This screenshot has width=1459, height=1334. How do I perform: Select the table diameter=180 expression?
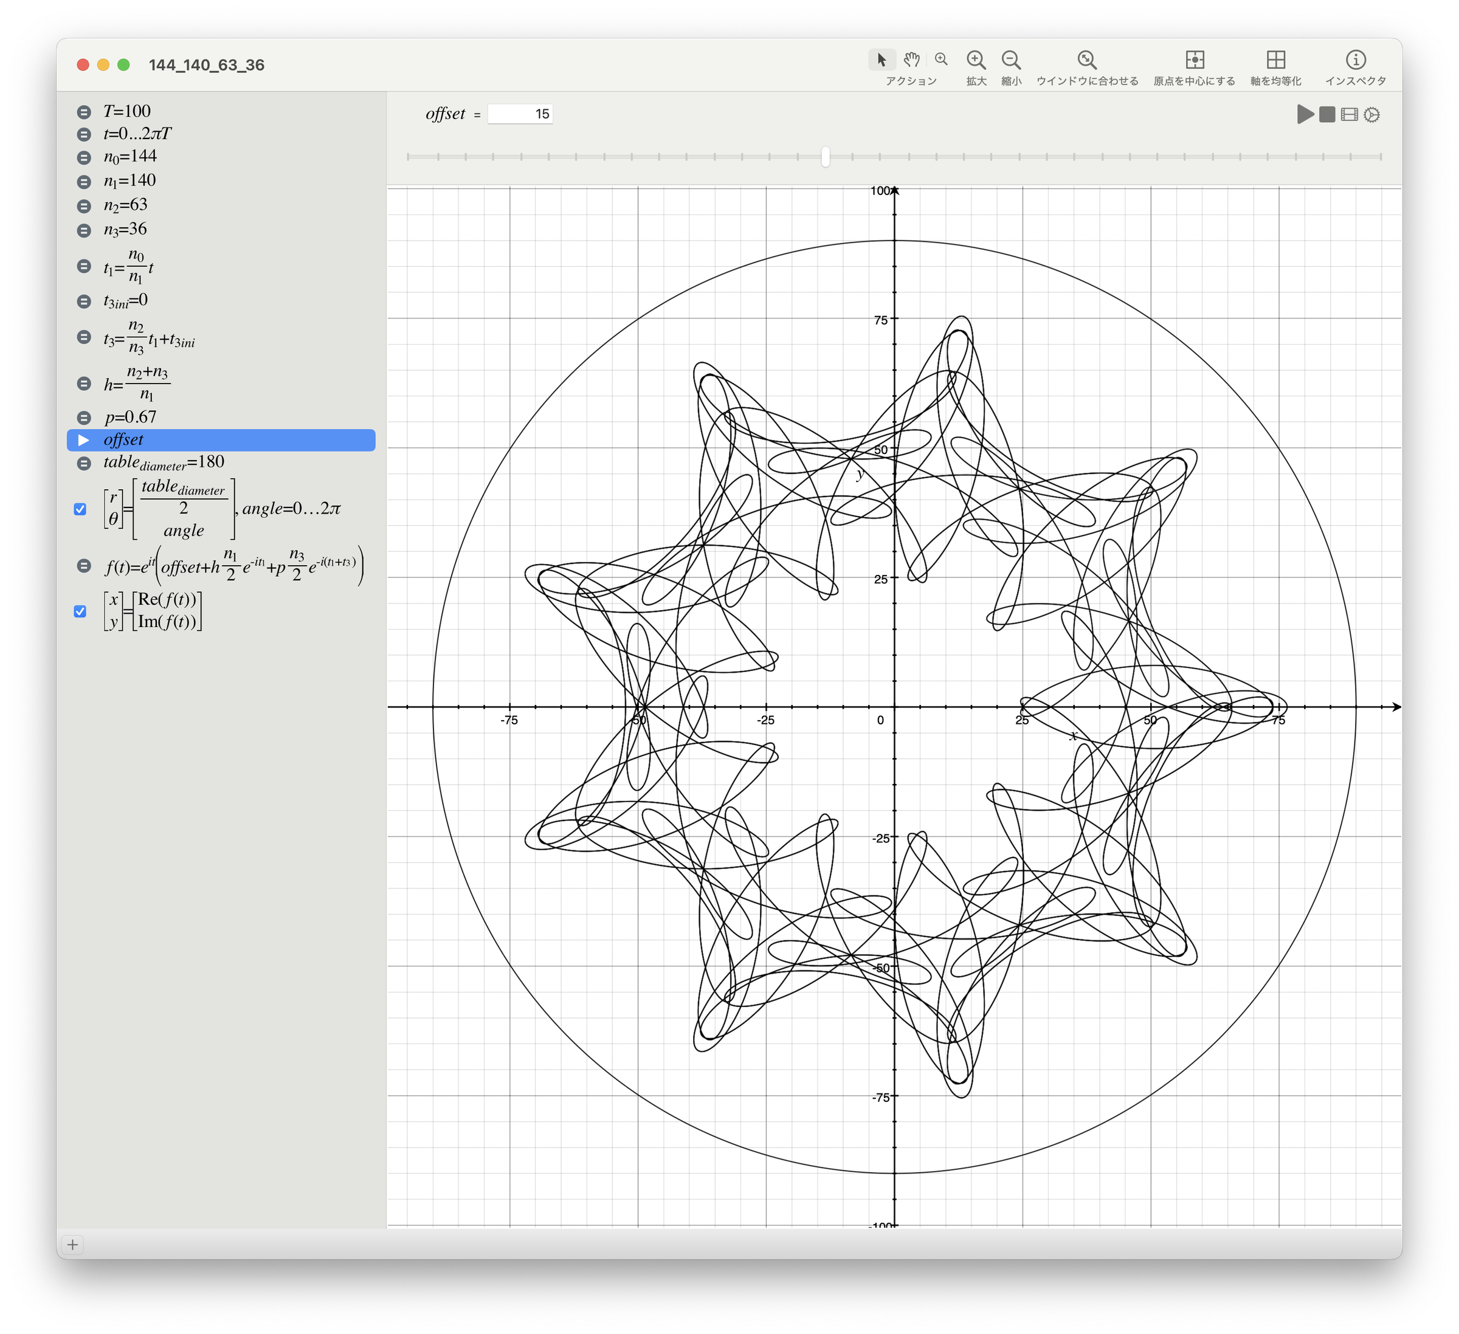(x=164, y=463)
